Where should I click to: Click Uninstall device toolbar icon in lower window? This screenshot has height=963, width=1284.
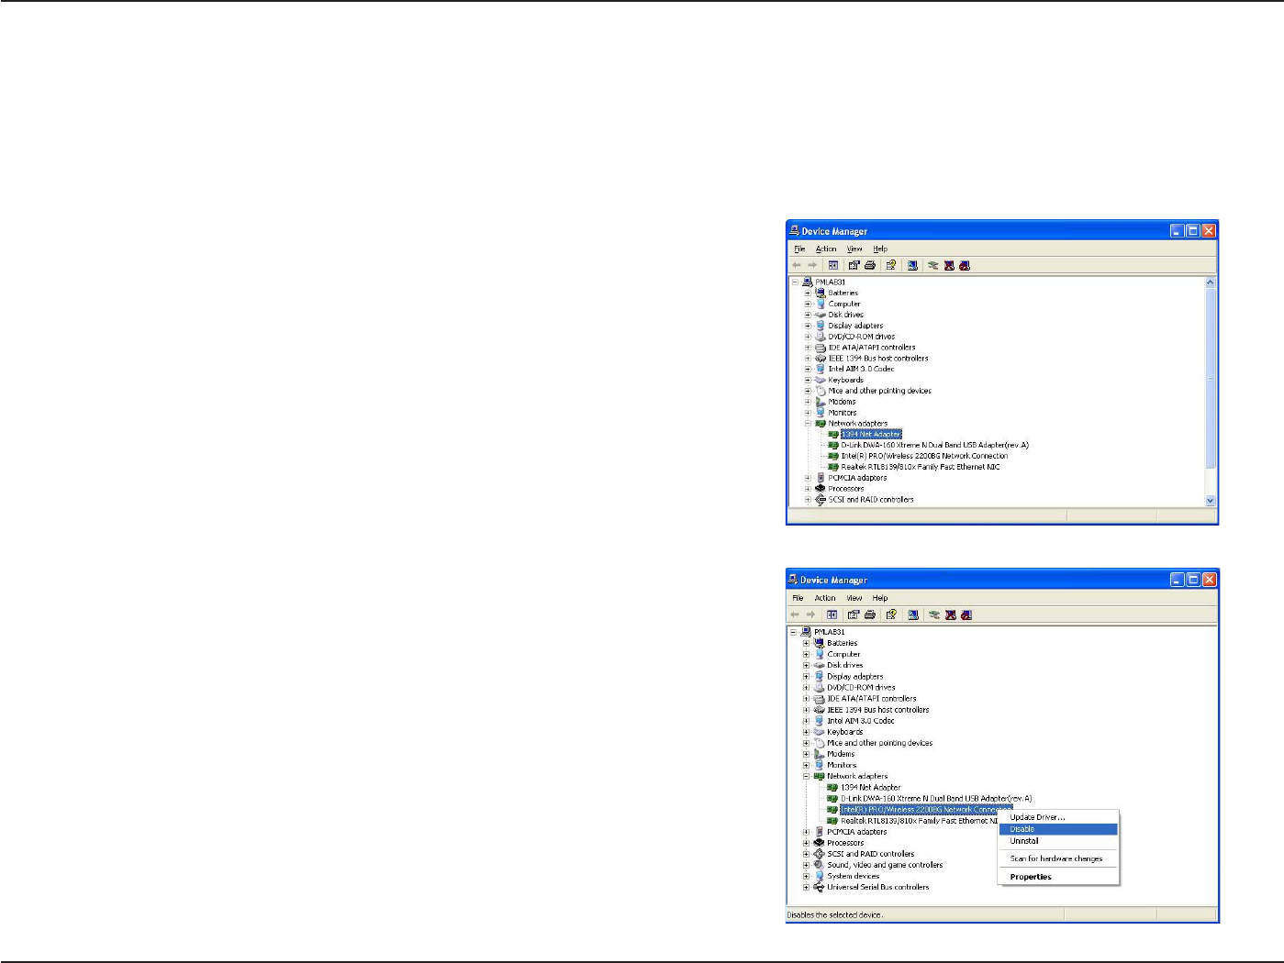[x=950, y=614]
